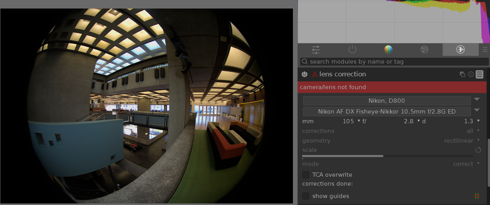This screenshot has height=205, width=490.
Task: Click the camera/lens not found message
Action: pyautogui.click(x=392, y=87)
